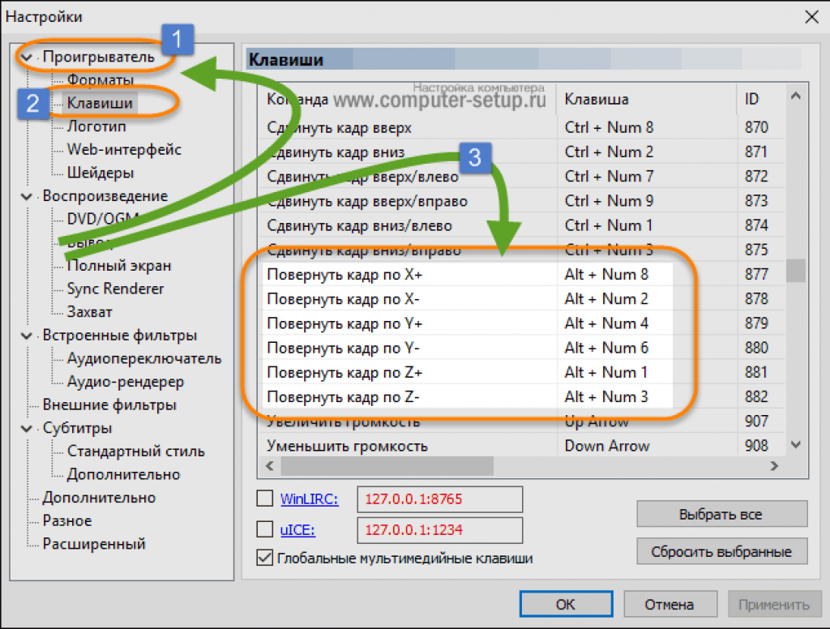Image resolution: width=830 pixels, height=629 pixels.
Task: Click the Применить button
Action: [x=774, y=604]
